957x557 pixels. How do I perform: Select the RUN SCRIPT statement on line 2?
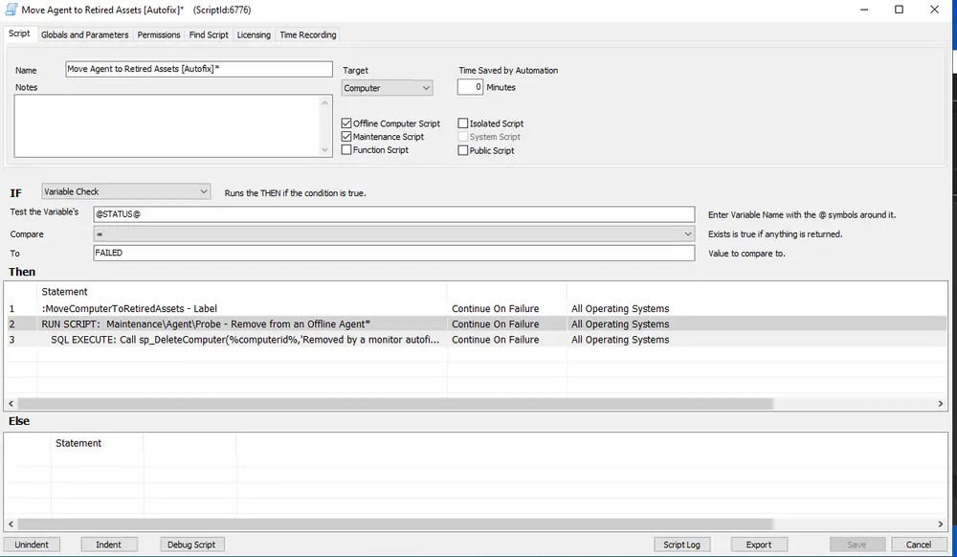[239, 323]
